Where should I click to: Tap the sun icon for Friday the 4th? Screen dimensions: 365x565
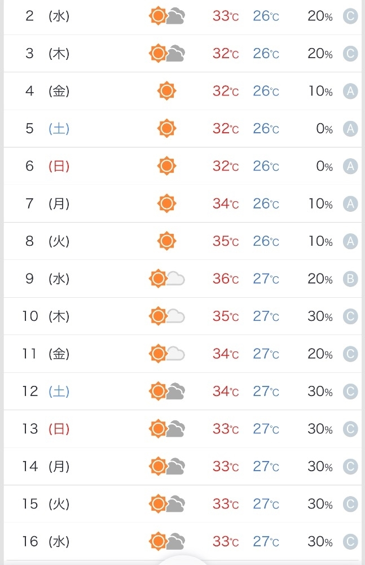pyautogui.click(x=166, y=91)
